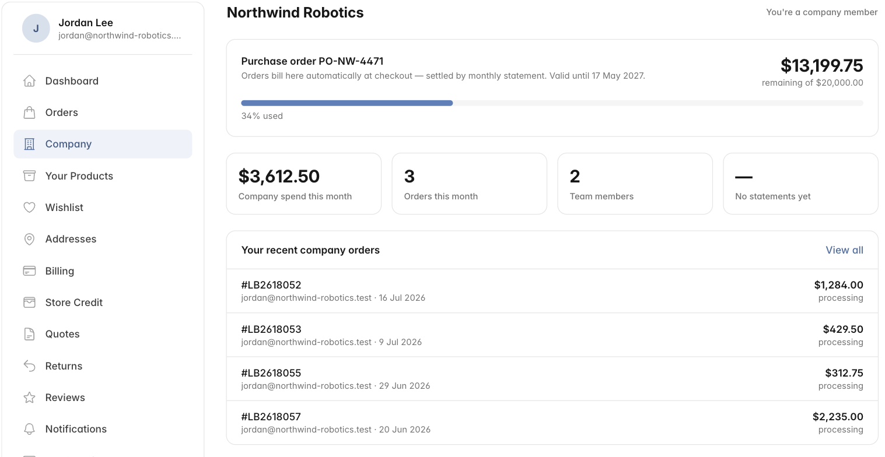Click the Your Products box icon

(29, 175)
